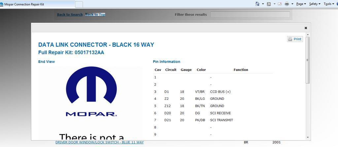This screenshot has height=147, width=338.
Task: Open the Tools menu
Action: tap(329, 4)
